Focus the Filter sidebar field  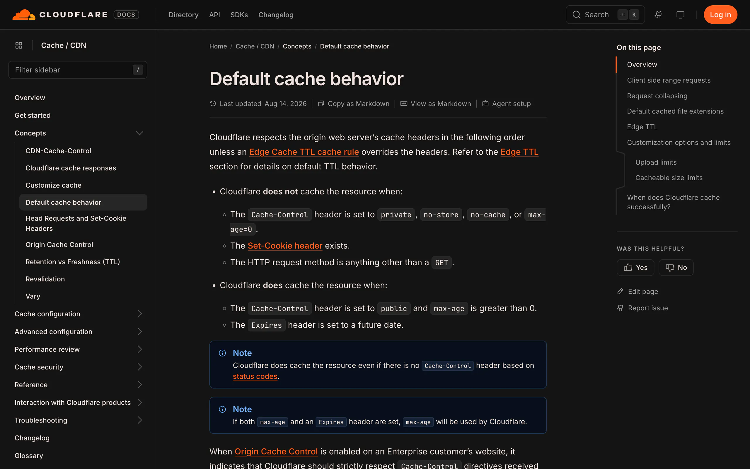(78, 70)
